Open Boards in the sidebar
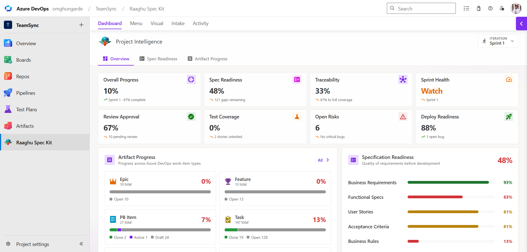 click(x=45, y=60)
